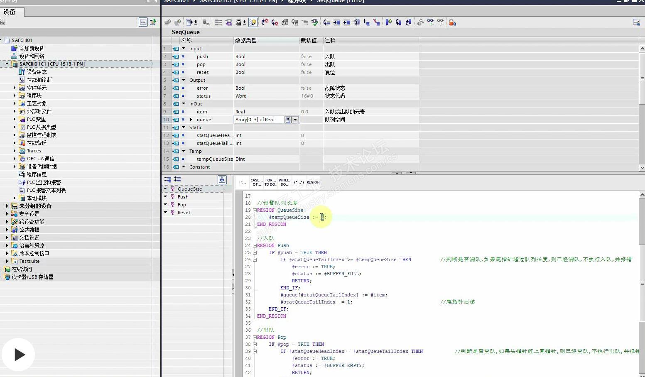
Task: Click the database lock icon in toolbar
Action: (453, 22)
